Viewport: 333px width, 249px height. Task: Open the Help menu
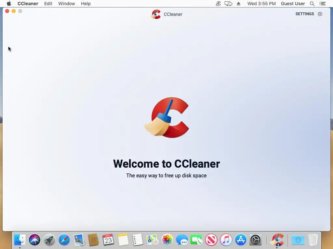point(86,4)
